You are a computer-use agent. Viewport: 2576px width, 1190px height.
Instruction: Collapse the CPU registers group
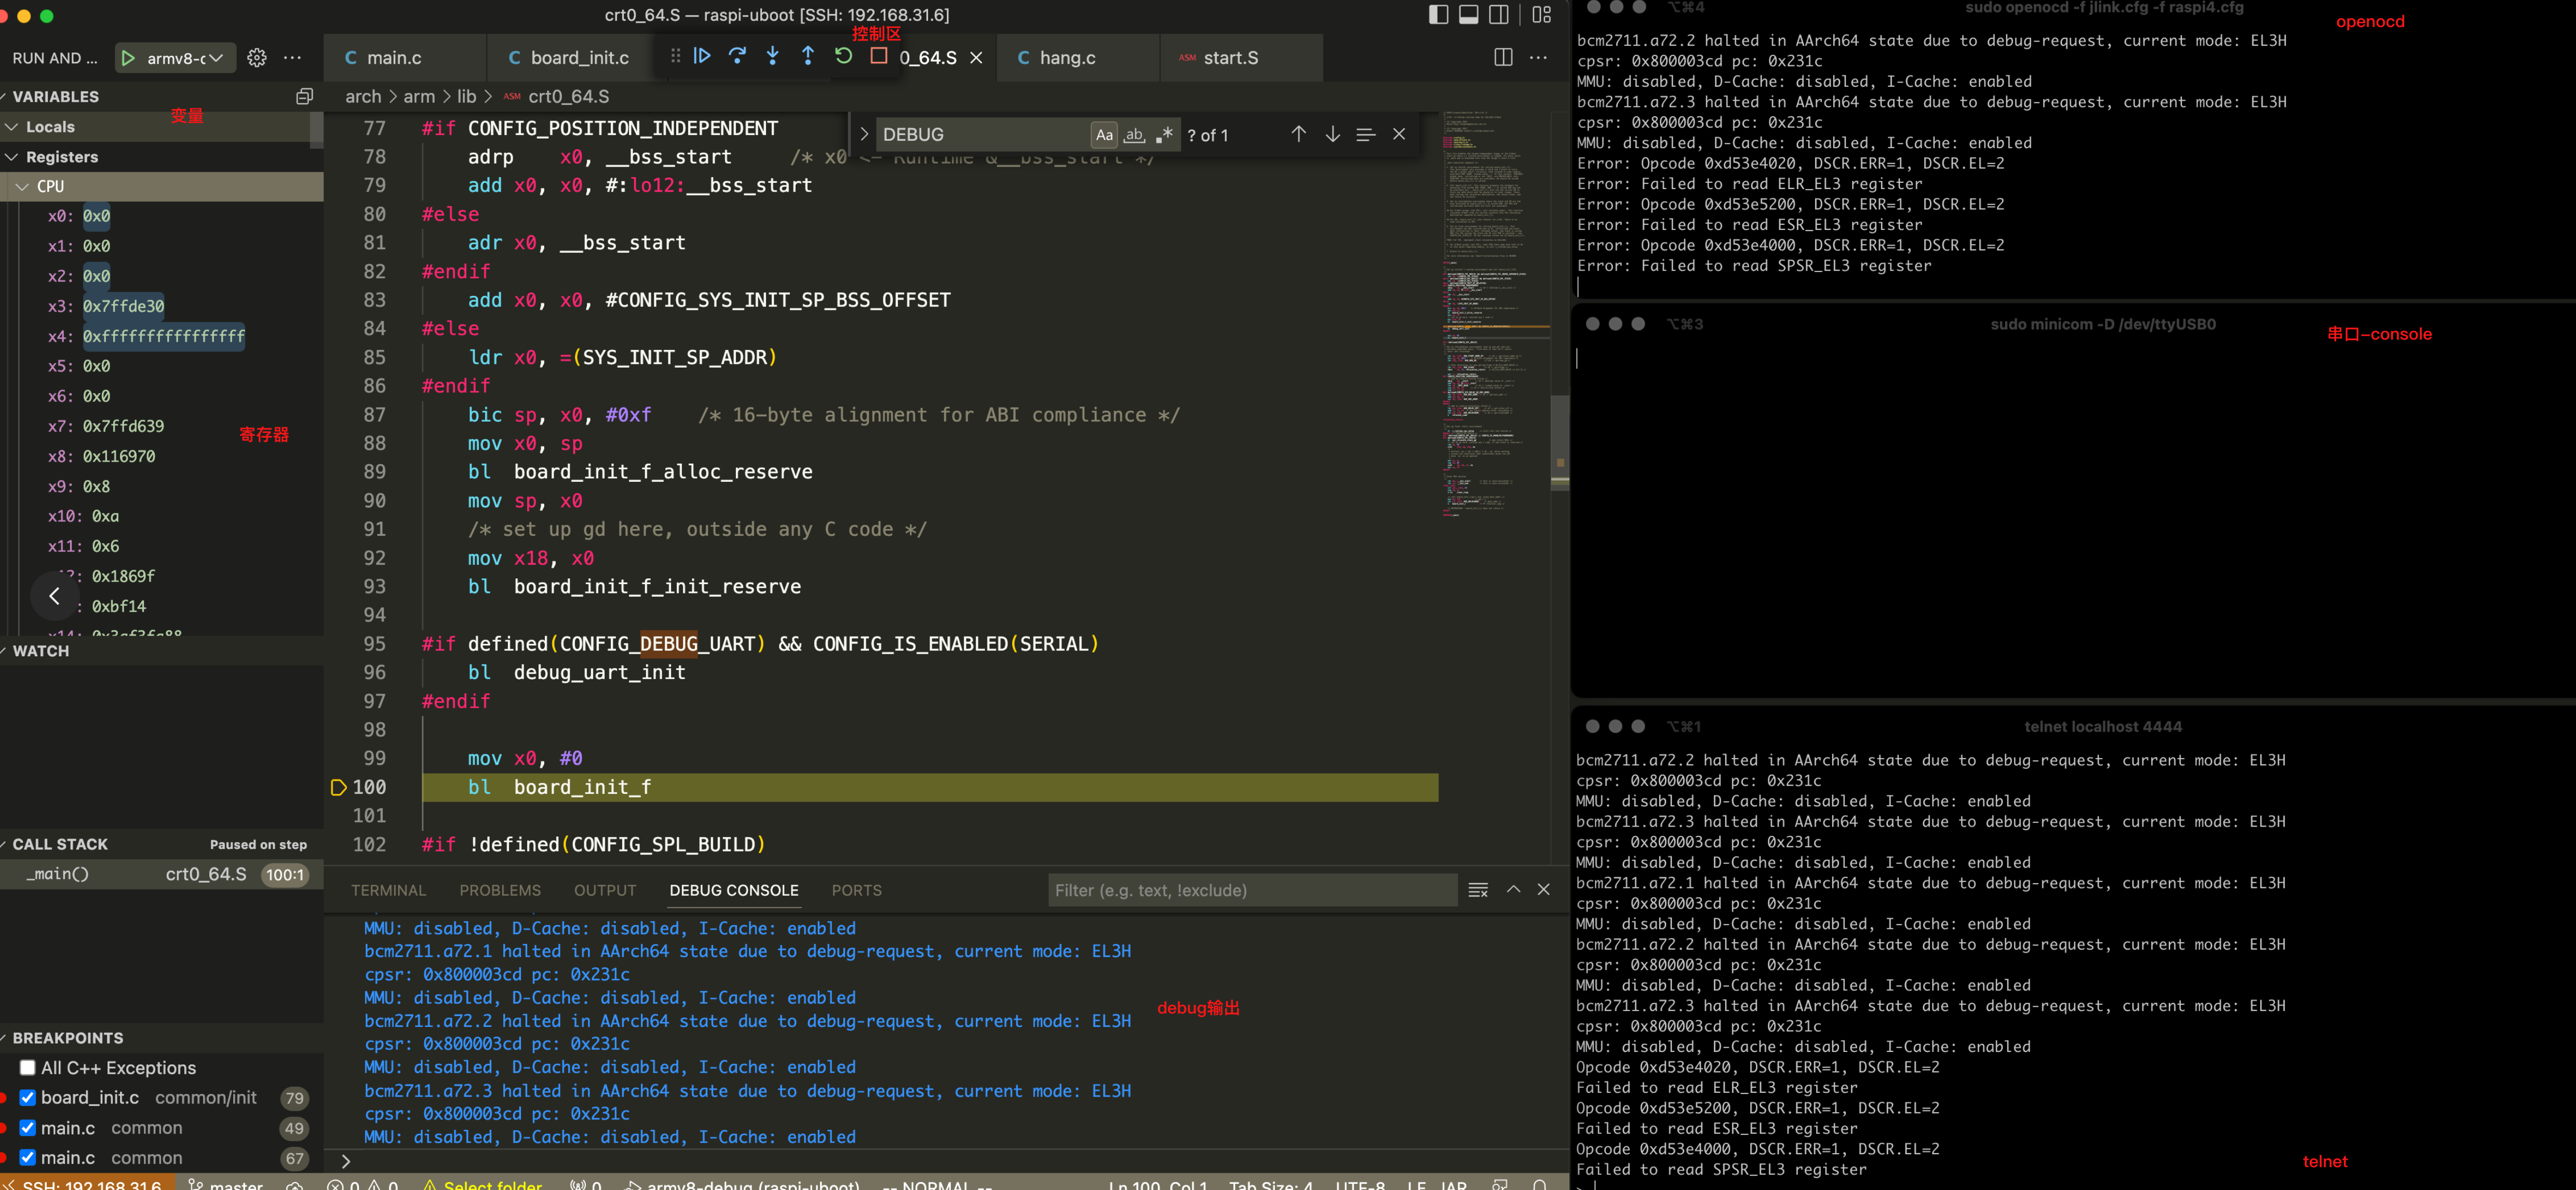click(22, 186)
